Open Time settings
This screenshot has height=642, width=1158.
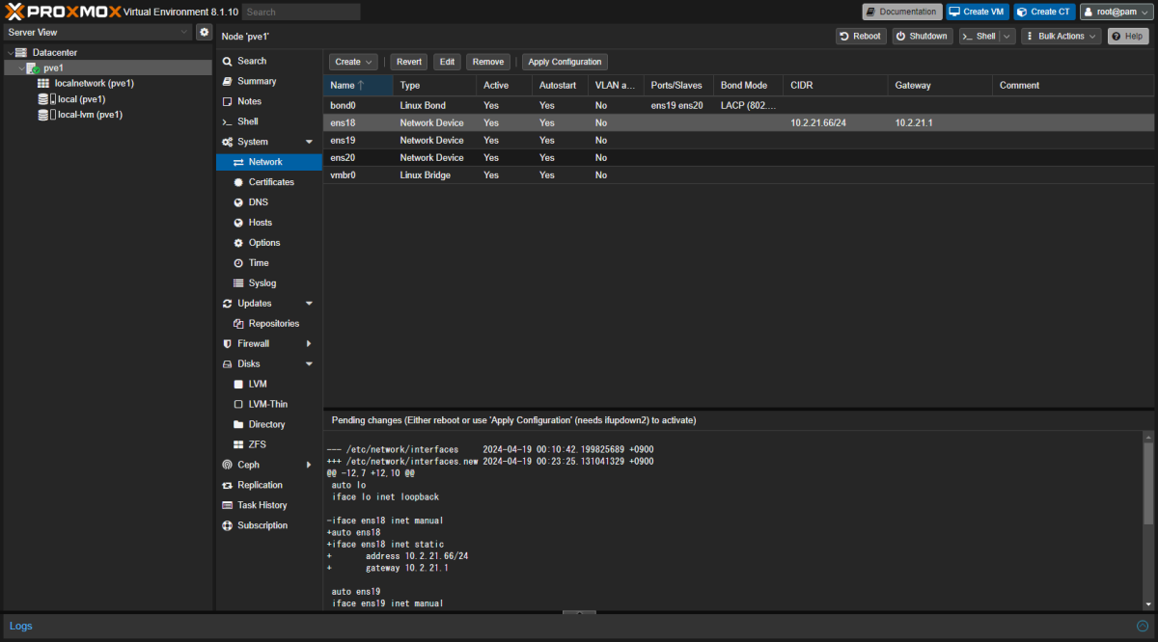click(x=268, y=263)
